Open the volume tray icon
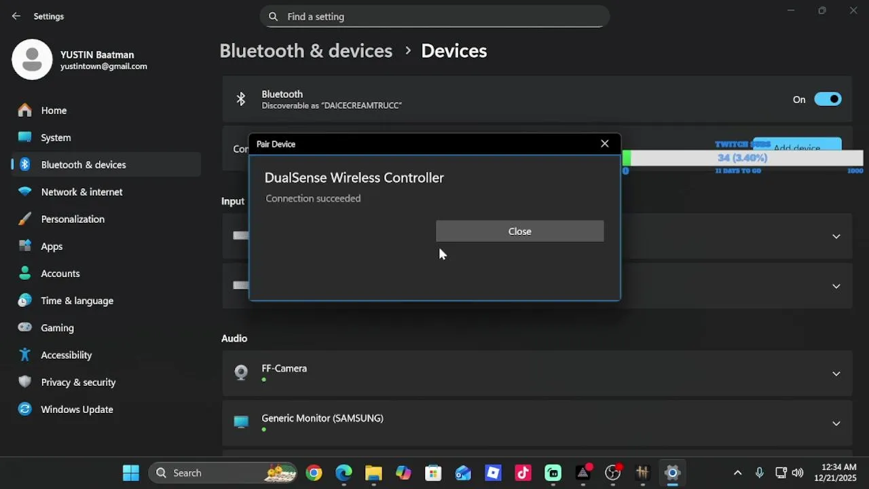Image resolution: width=869 pixels, height=489 pixels. 798,473
